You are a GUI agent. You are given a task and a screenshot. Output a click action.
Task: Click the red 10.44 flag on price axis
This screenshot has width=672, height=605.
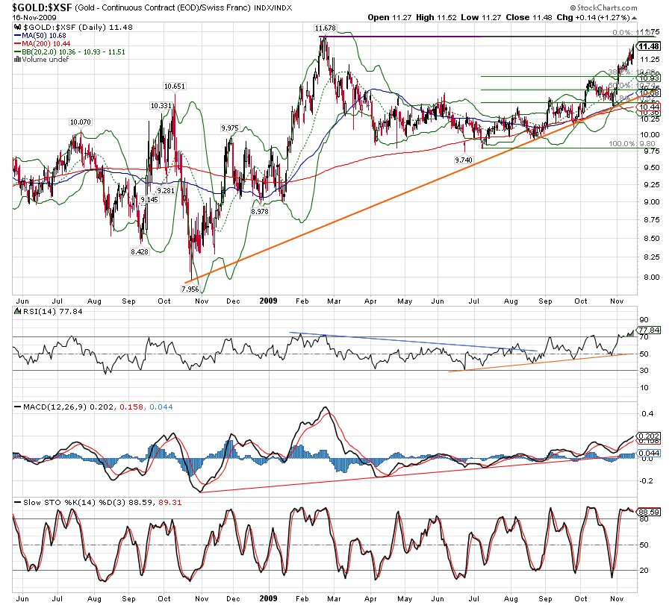click(x=649, y=107)
